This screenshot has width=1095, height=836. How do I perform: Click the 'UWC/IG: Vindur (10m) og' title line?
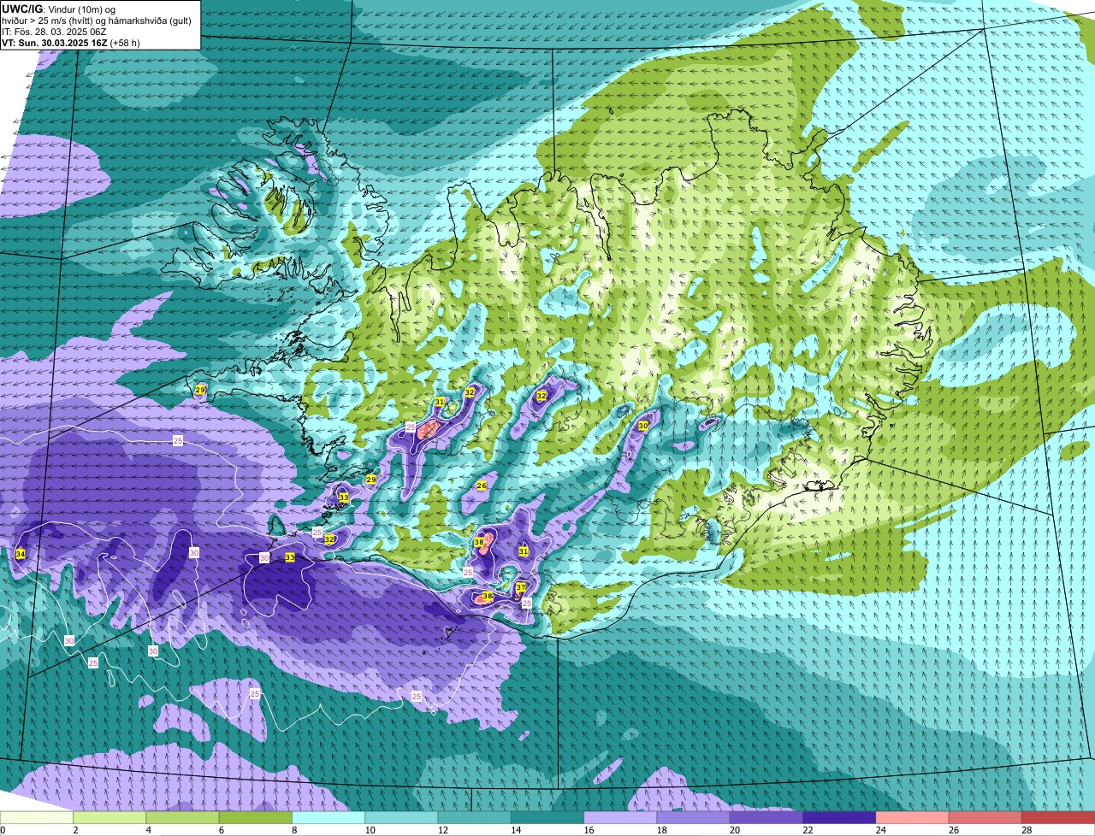58,9
